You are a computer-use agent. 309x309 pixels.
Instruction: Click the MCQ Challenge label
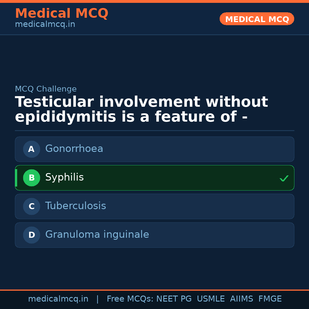coord(46,89)
